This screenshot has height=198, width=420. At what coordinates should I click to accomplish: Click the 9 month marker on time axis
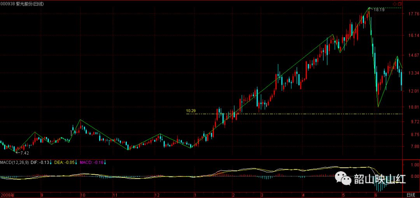point(42,195)
